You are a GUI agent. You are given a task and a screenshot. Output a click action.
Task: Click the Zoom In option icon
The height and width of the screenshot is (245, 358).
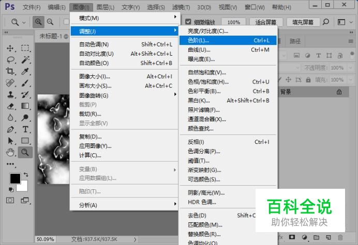pos(38,22)
